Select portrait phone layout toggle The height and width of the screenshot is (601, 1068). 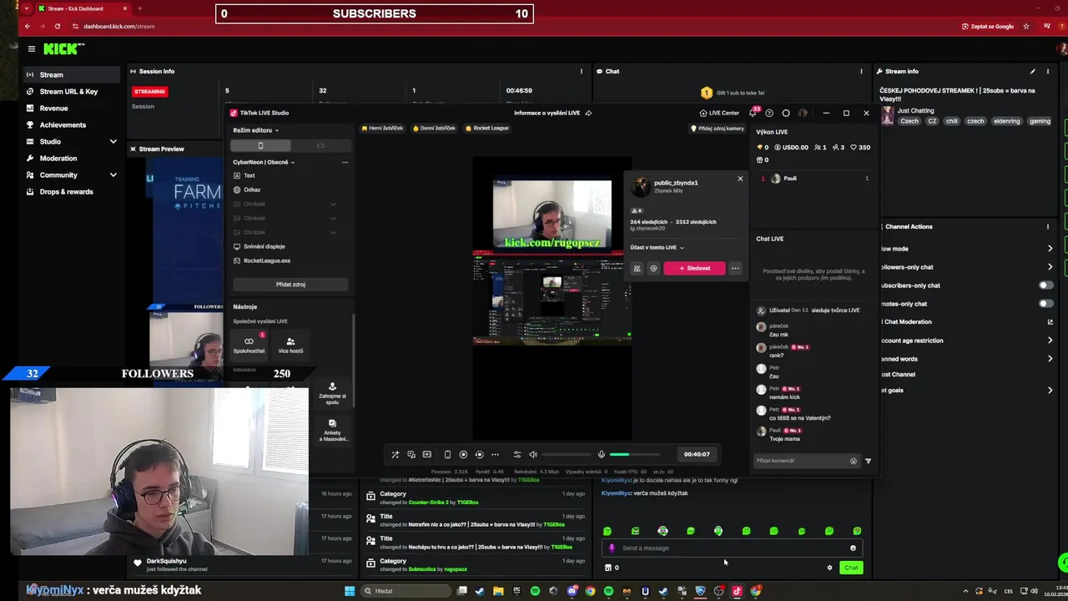[x=260, y=146]
